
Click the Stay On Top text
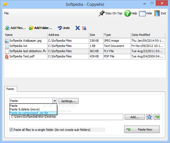coord(114,13)
